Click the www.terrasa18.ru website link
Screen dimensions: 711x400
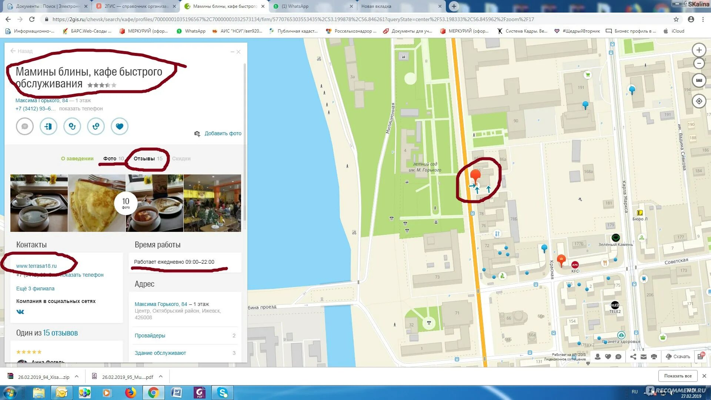point(36,266)
